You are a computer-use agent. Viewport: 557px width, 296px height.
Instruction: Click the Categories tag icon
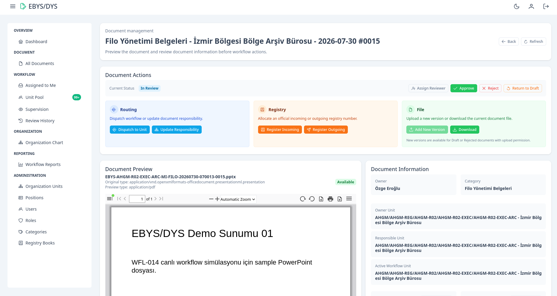click(21, 232)
